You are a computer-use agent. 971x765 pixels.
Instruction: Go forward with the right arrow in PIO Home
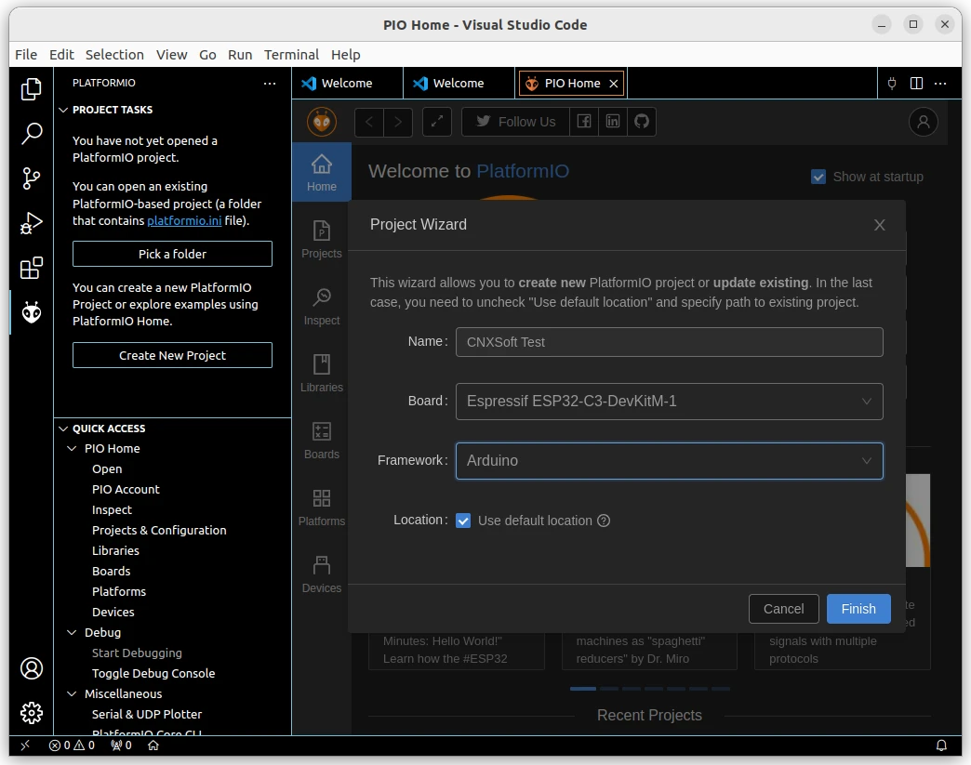click(398, 122)
